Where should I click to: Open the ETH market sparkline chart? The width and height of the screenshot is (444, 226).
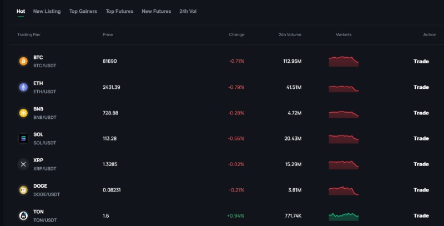tap(344, 89)
